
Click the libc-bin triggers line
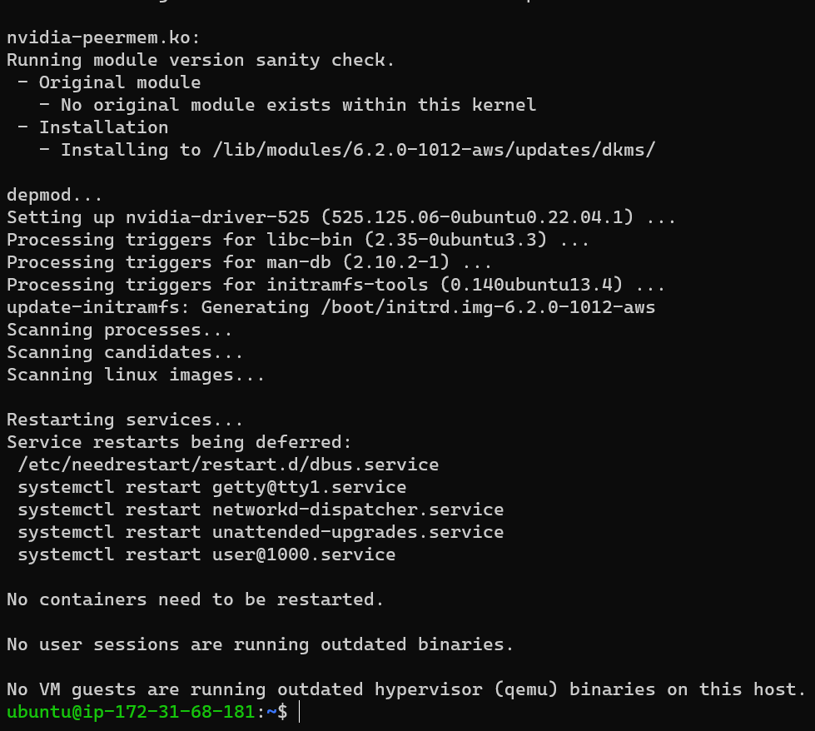coord(298,240)
